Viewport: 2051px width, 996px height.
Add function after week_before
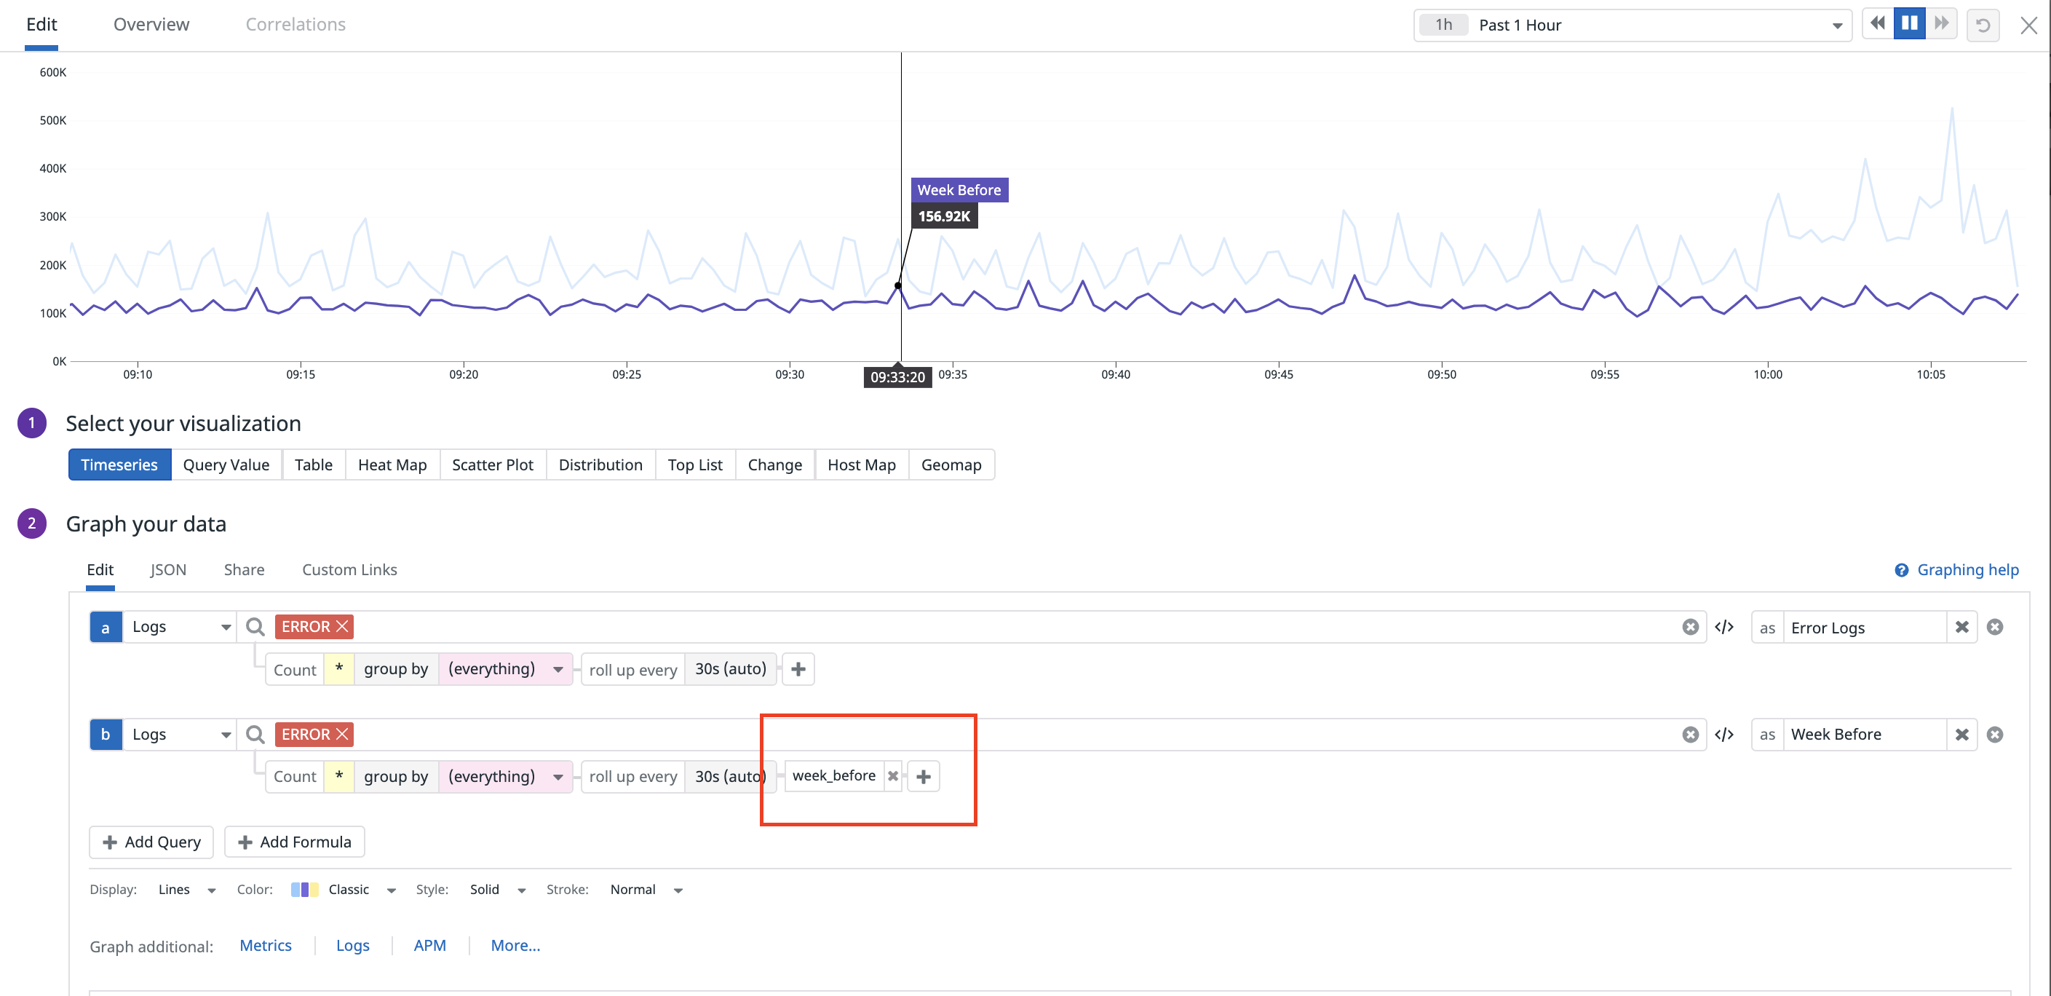pos(924,776)
